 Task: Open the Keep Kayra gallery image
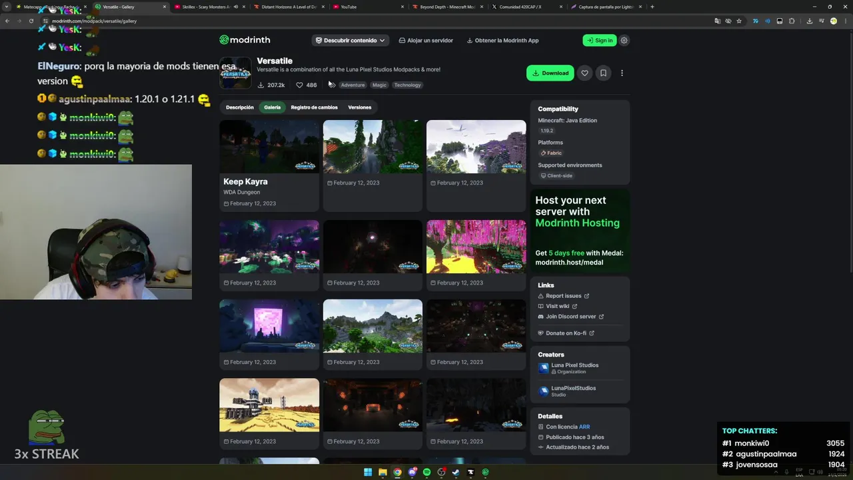pyautogui.click(x=269, y=147)
